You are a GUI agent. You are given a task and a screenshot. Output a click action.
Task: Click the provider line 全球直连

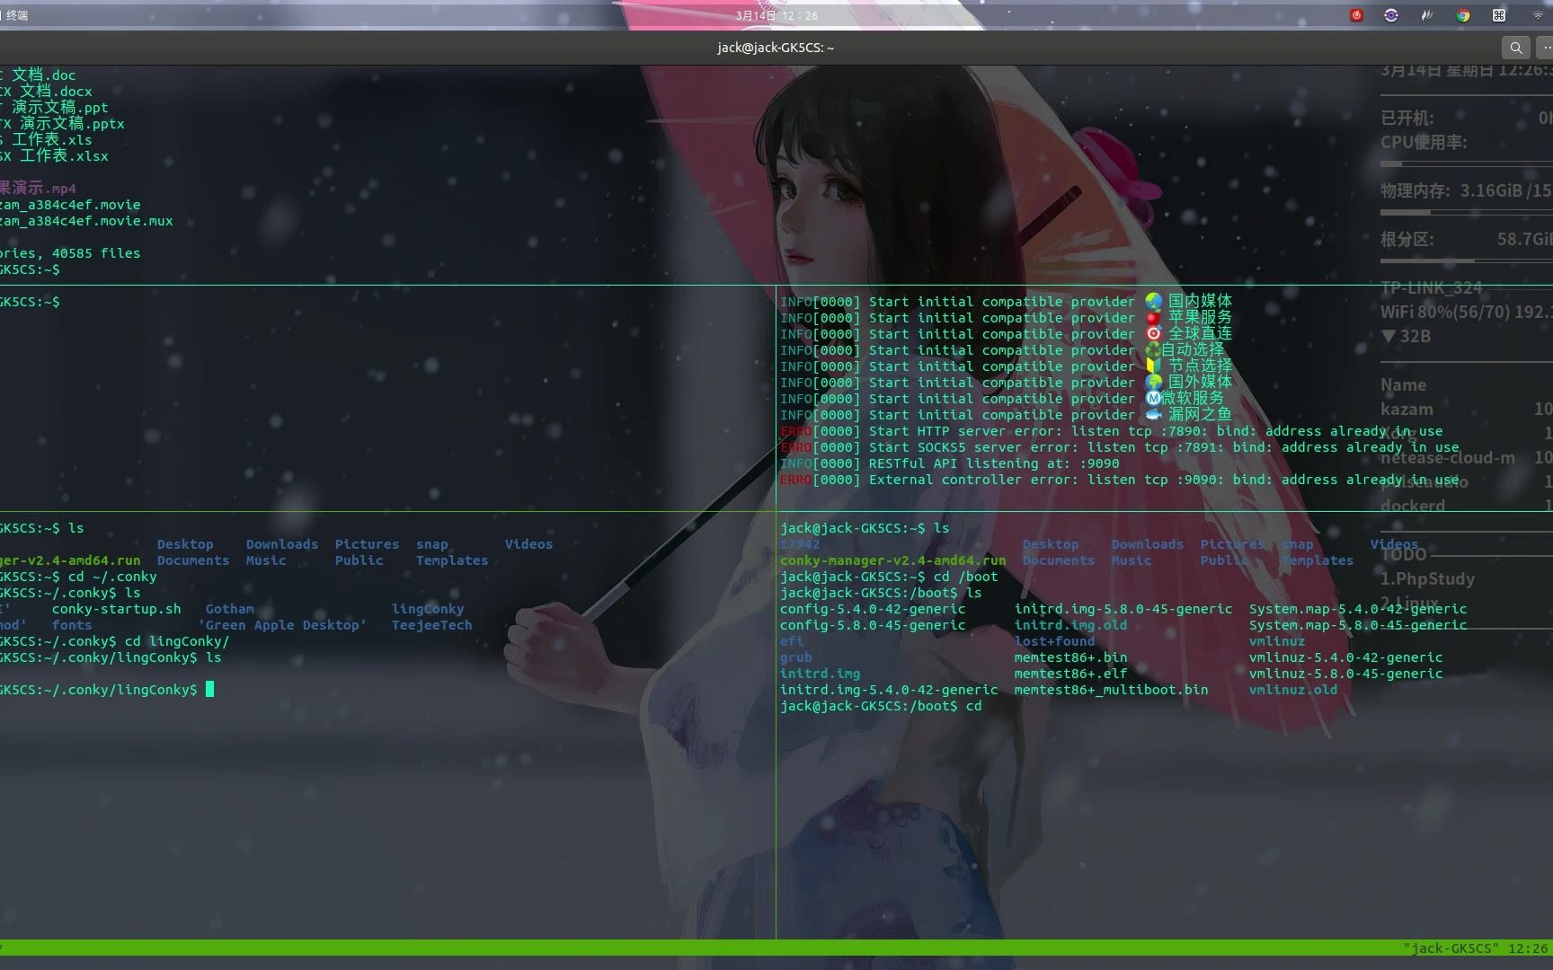pos(1006,334)
